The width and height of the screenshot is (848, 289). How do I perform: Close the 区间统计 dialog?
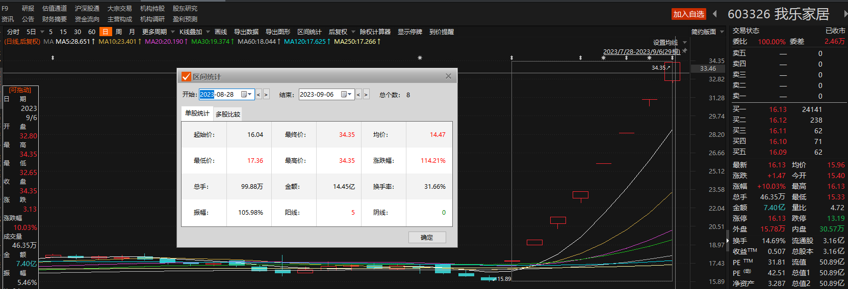tap(448, 76)
